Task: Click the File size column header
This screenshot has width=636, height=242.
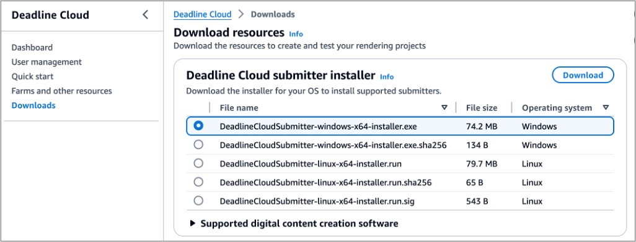Action: 482,107
